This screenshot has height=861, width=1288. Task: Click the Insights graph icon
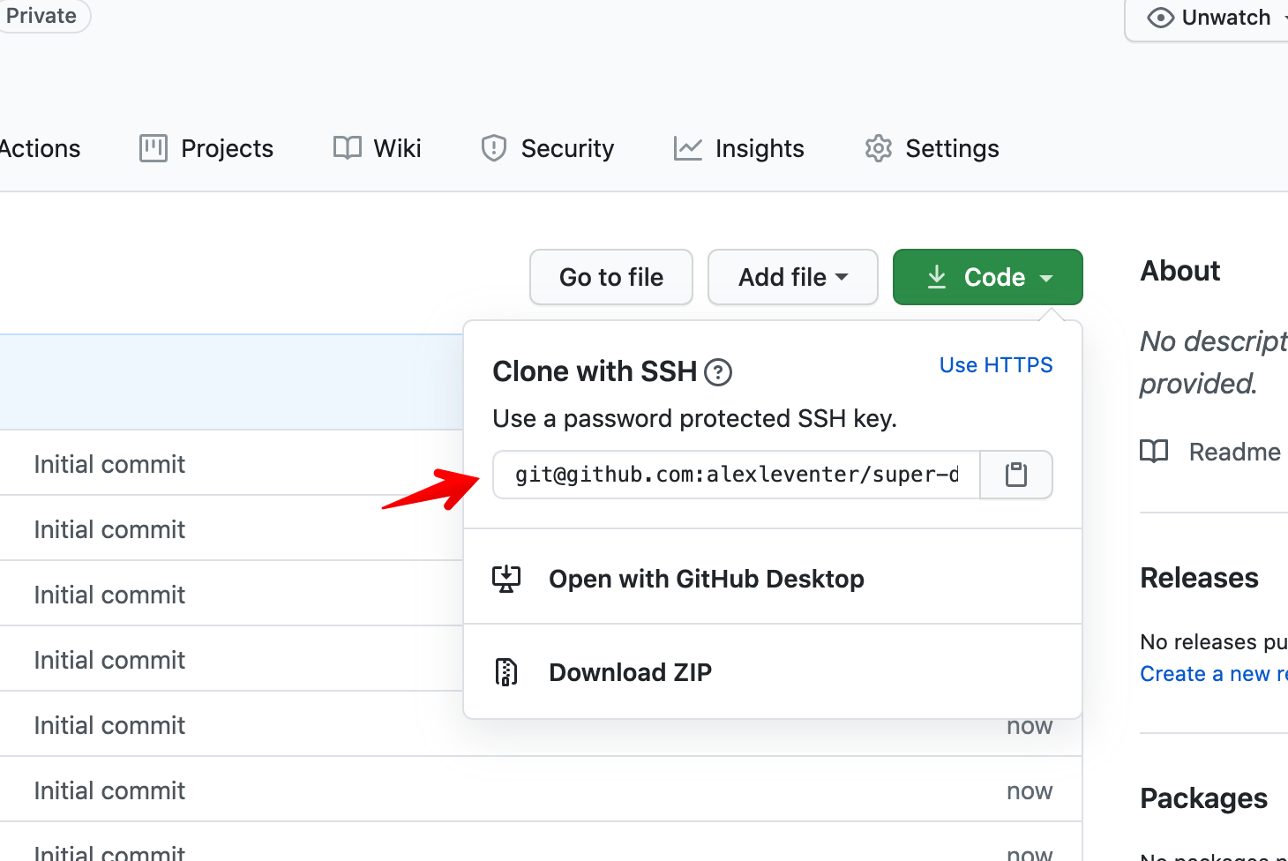(688, 148)
